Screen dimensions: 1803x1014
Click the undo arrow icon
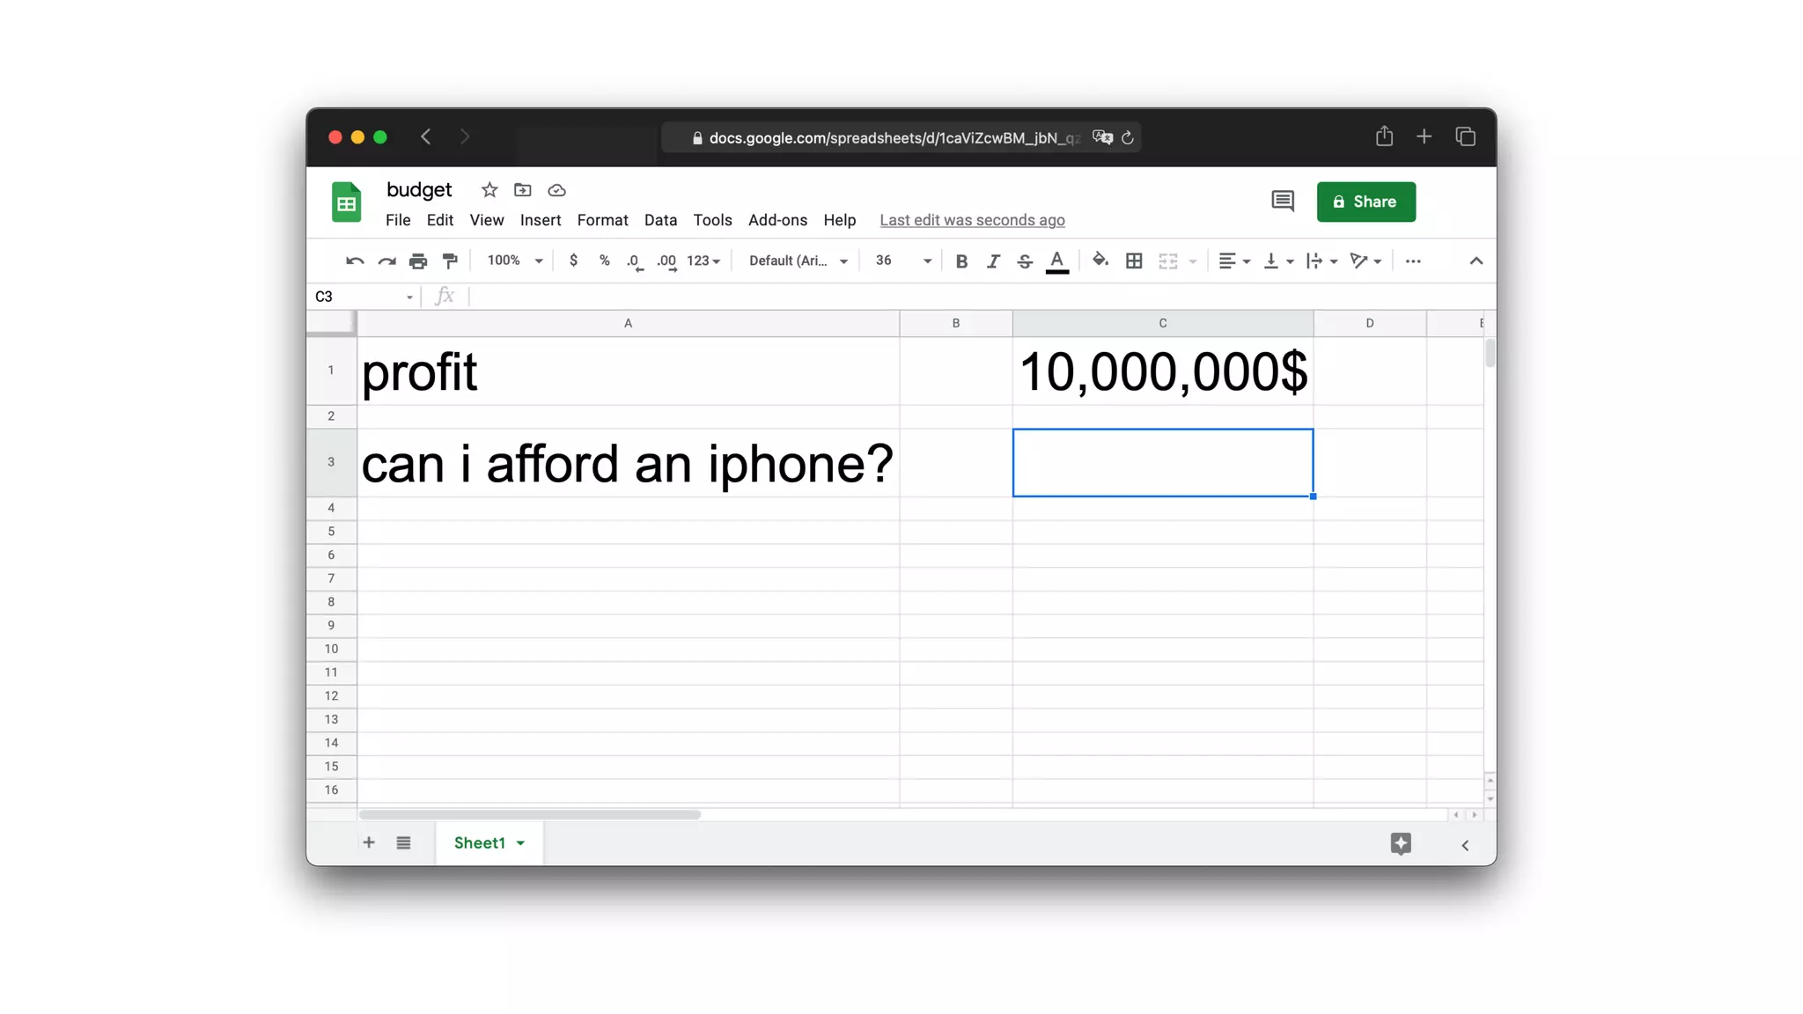click(355, 261)
